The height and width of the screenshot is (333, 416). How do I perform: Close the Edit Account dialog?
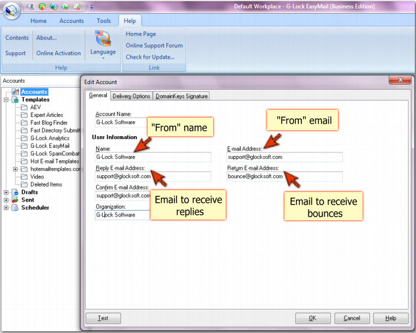click(400, 80)
